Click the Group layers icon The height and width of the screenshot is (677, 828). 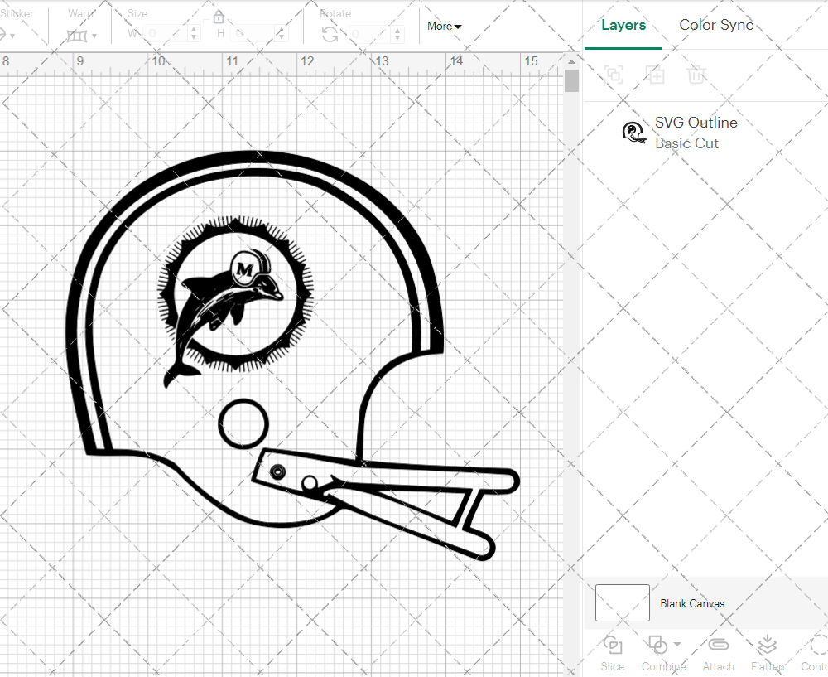pyautogui.click(x=614, y=75)
